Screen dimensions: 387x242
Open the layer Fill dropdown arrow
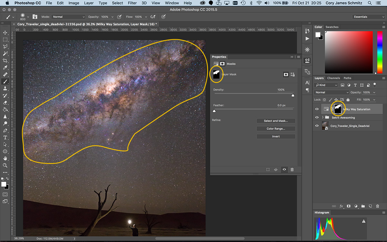pyautogui.click(x=374, y=100)
